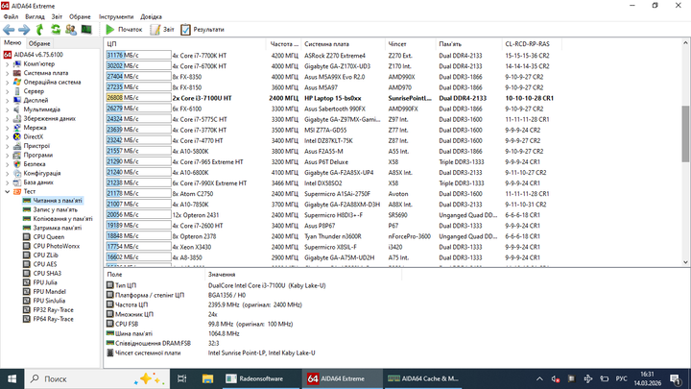Select the Безпека security shield icon
The height and width of the screenshot is (389, 691).
[17, 164]
